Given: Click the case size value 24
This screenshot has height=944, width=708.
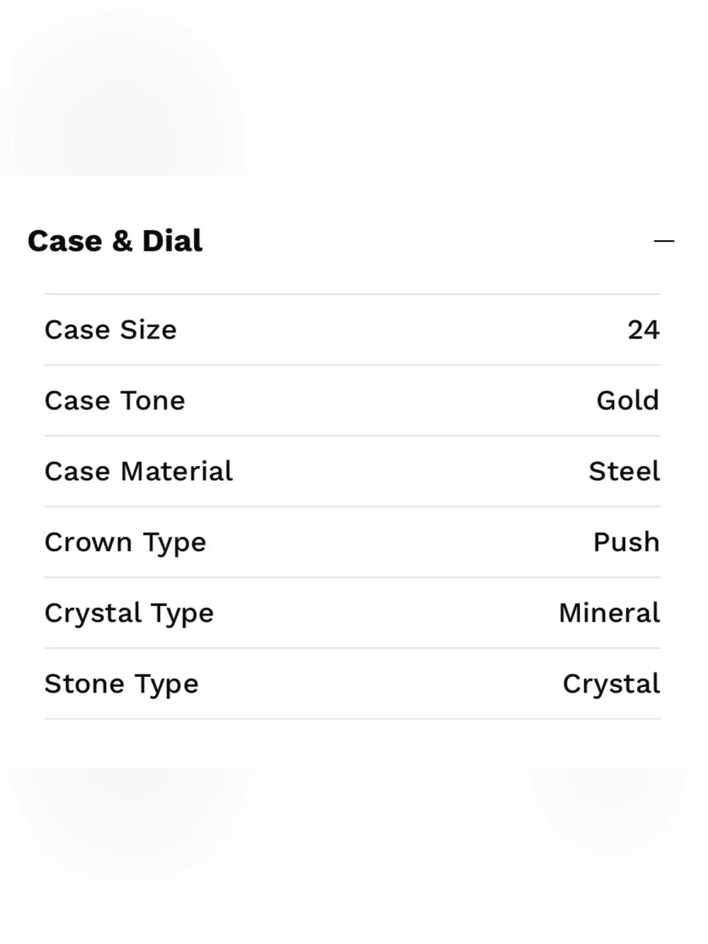Looking at the screenshot, I should click(644, 330).
